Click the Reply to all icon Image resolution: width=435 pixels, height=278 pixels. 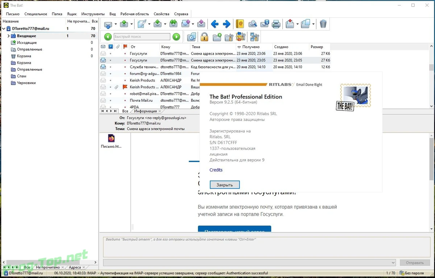[173, 24]
